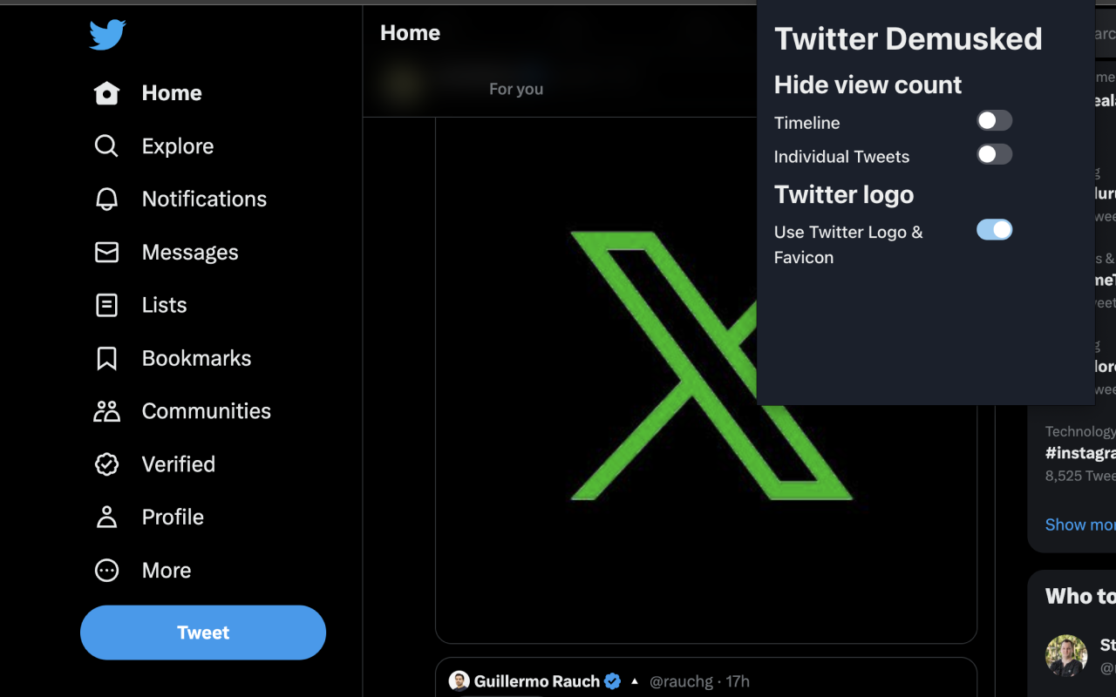Click the Tweet button
1116x697 pixels.
pos(202,633)
